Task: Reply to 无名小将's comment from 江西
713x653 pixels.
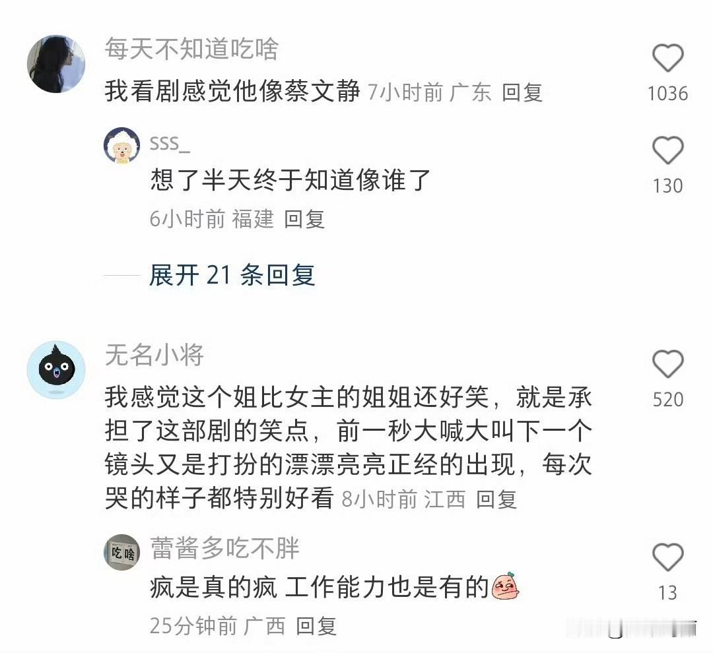Action: 496,499
